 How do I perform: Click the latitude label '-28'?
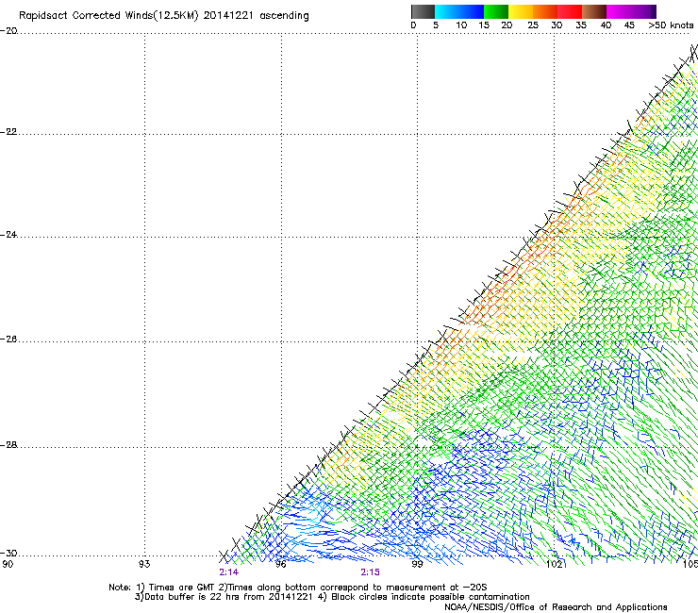coord(8,445)
